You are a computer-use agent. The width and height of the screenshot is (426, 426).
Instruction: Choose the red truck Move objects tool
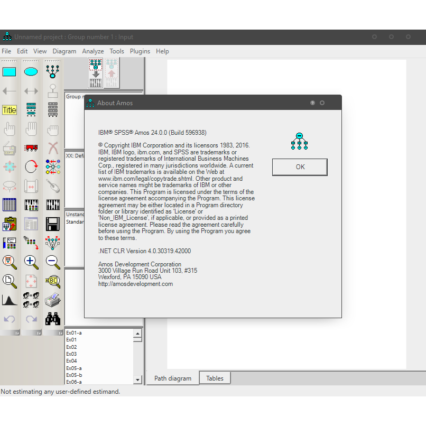(x=31, y=148)
